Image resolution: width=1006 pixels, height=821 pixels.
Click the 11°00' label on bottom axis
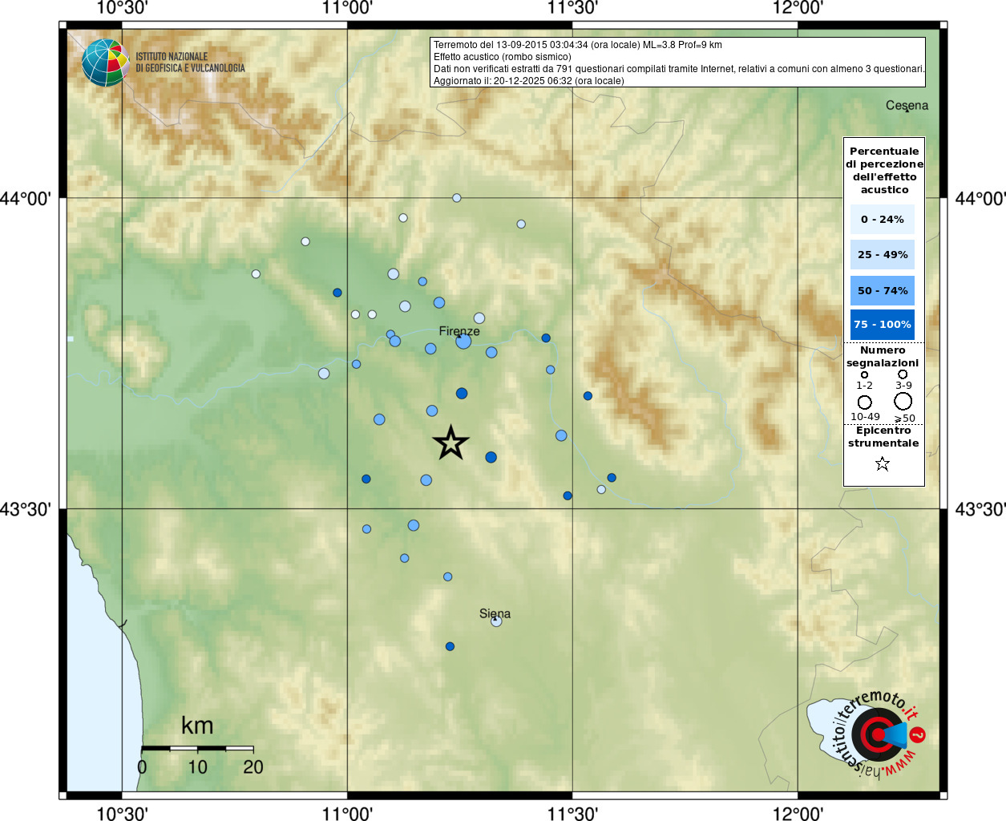coord(347,813)
